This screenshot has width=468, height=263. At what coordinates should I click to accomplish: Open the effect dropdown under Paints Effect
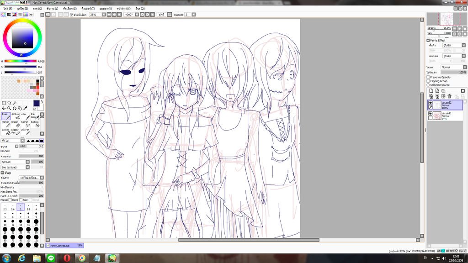454,56
